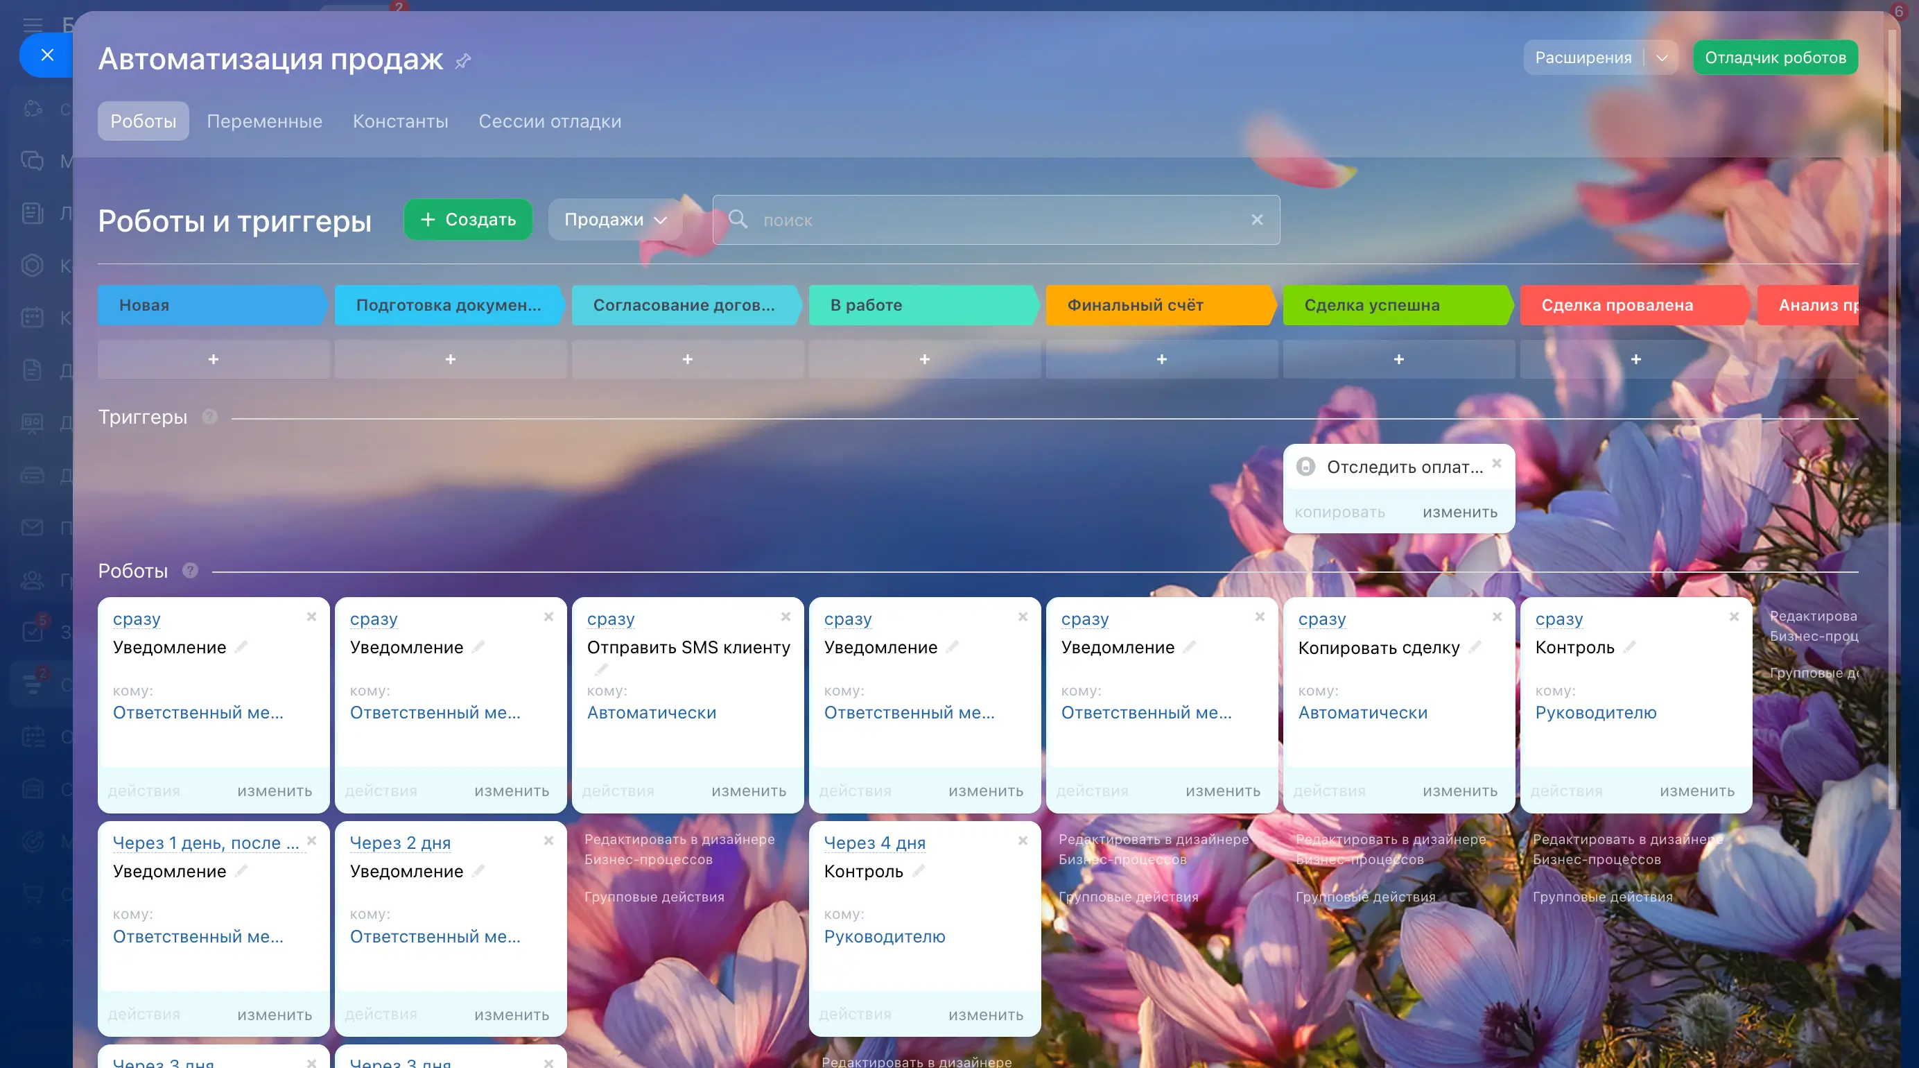Delete the Отправить SMS клиенту robot via X
The image size is (1919, 1068).
785,617
